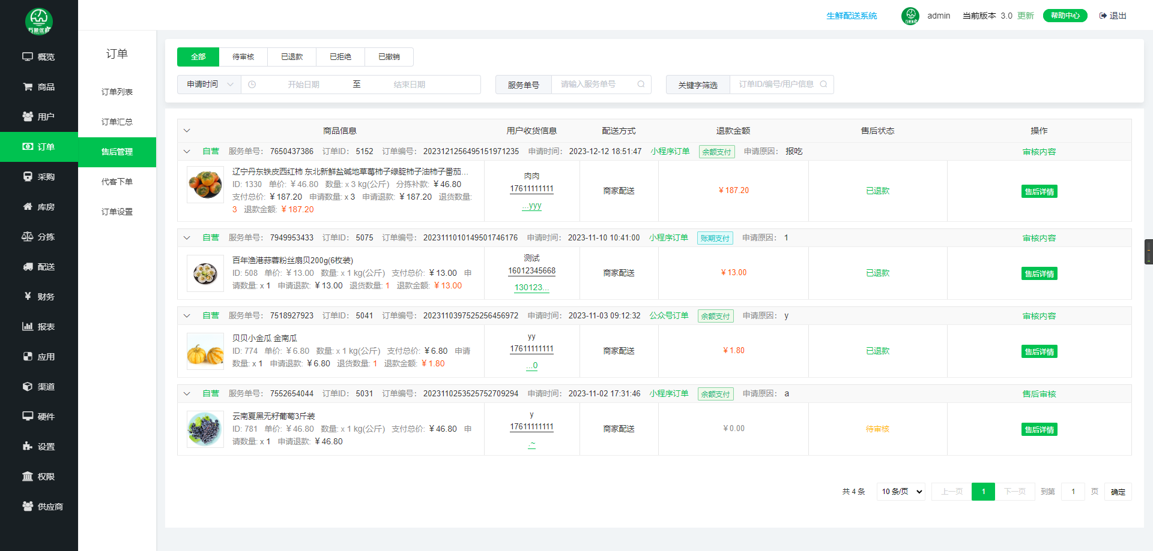Open 订单汇总 in the submenu
Image resolution: width=1153 pixels, height=551 pixels.
tap(117, 122)
